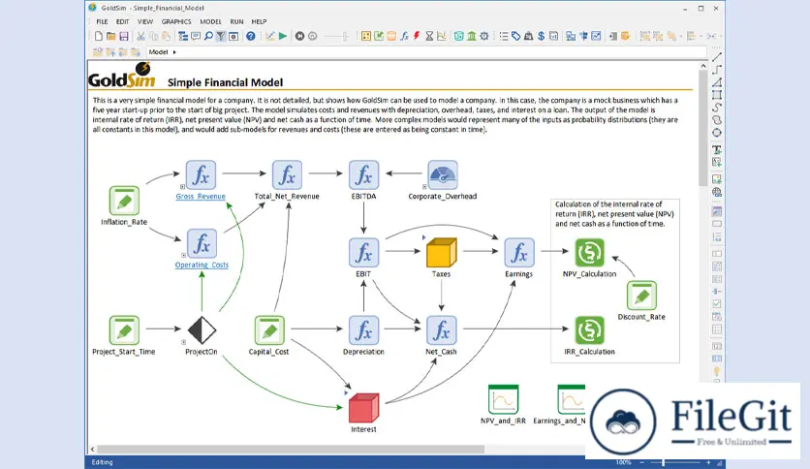Create a new model file
810x469 pixels.
[x=99, y=36]
